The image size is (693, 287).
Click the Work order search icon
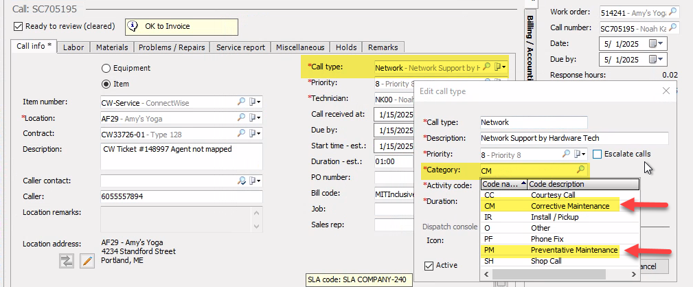tap(672, 12)
